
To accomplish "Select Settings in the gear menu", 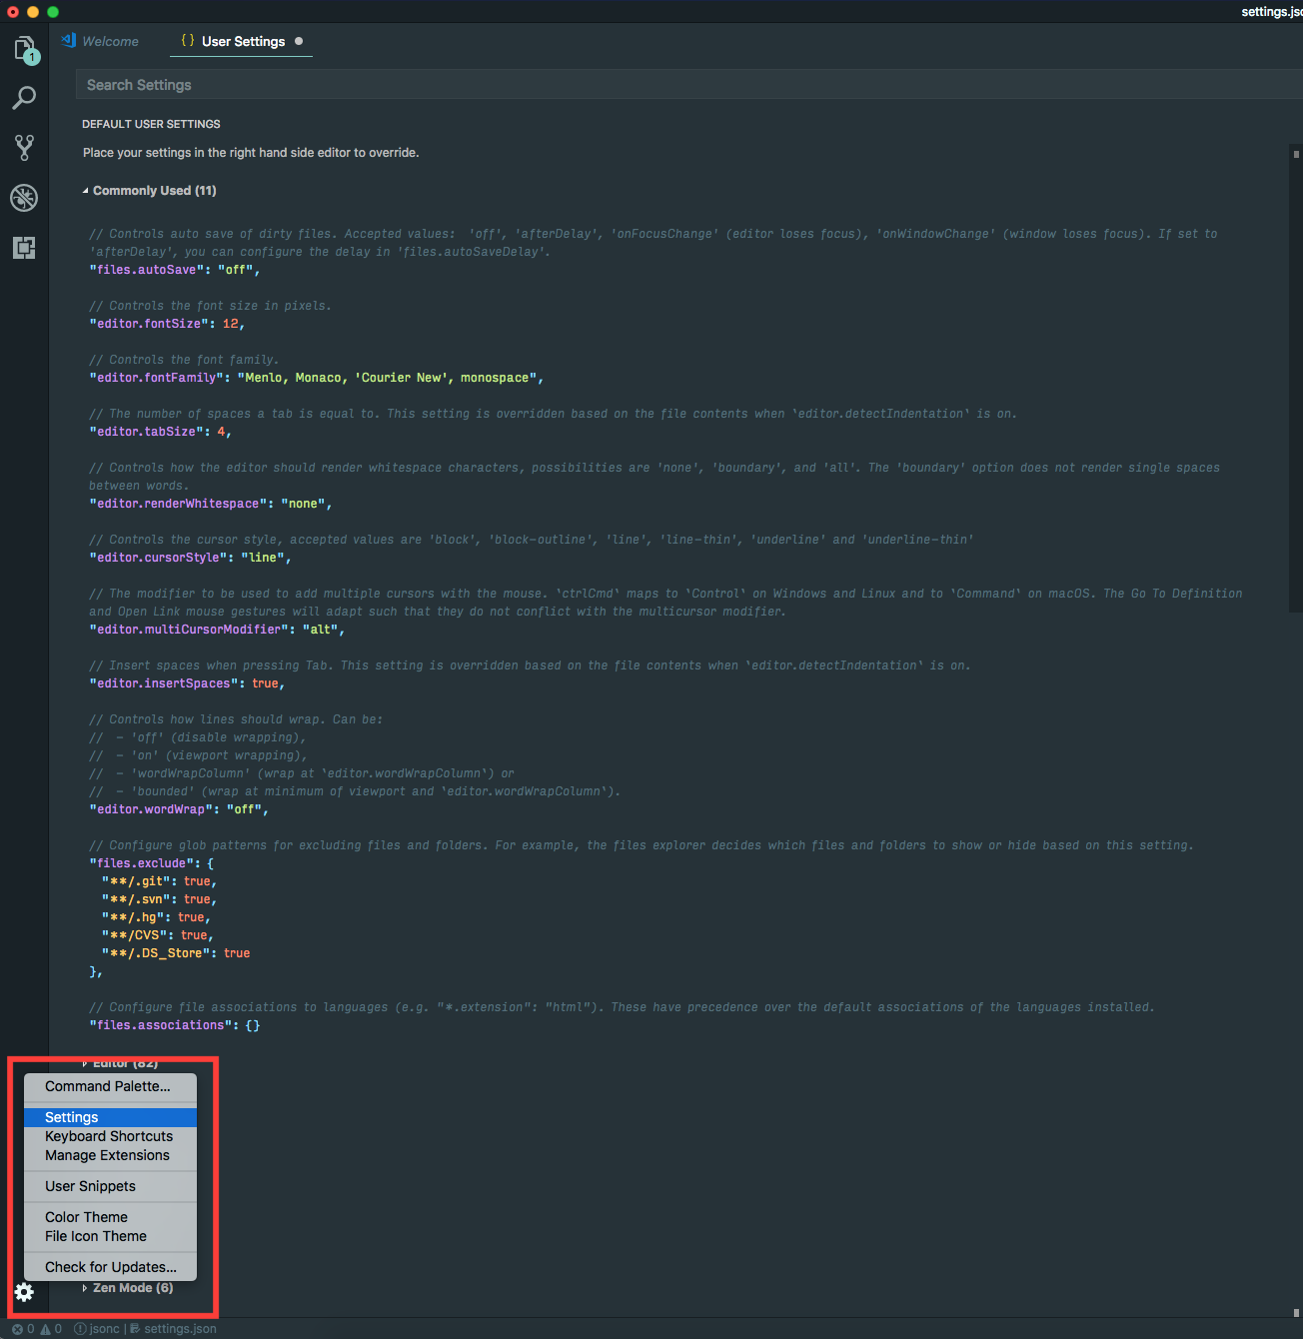I will click(110, 1117).
